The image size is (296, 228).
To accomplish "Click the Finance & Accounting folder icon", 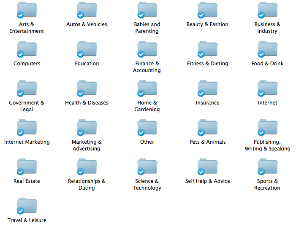I will click(x=147, y=49).
